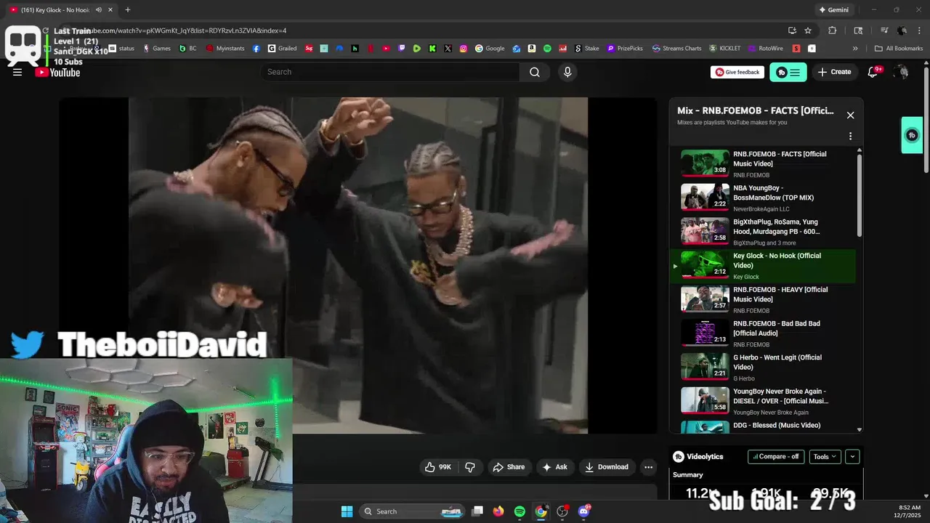This screenshot has height=523, width=930.
Task: Open the Games bookmark
Action: point(157,49)
